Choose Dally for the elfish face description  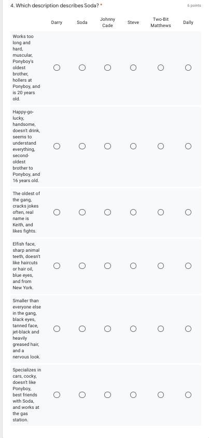(188, 266)
